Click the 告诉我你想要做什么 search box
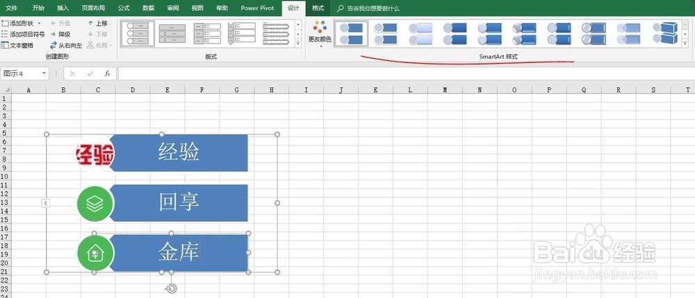The image size is (695, 298). (x=368, y=8)
